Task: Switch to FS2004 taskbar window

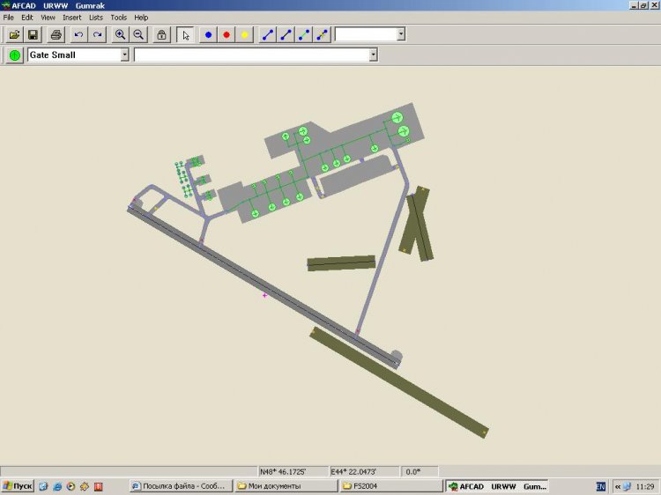Action: coord(388,486)
